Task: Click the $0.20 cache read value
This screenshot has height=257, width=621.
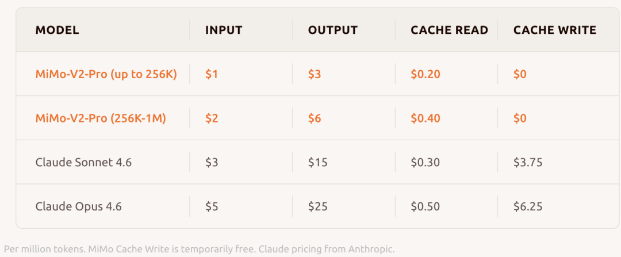Action: point(425,74)
